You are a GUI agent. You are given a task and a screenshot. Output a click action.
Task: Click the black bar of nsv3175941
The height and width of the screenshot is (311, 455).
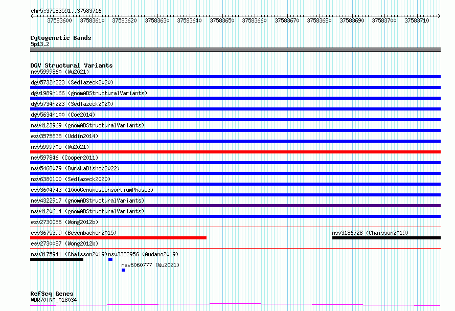click(x=57, y=259)
